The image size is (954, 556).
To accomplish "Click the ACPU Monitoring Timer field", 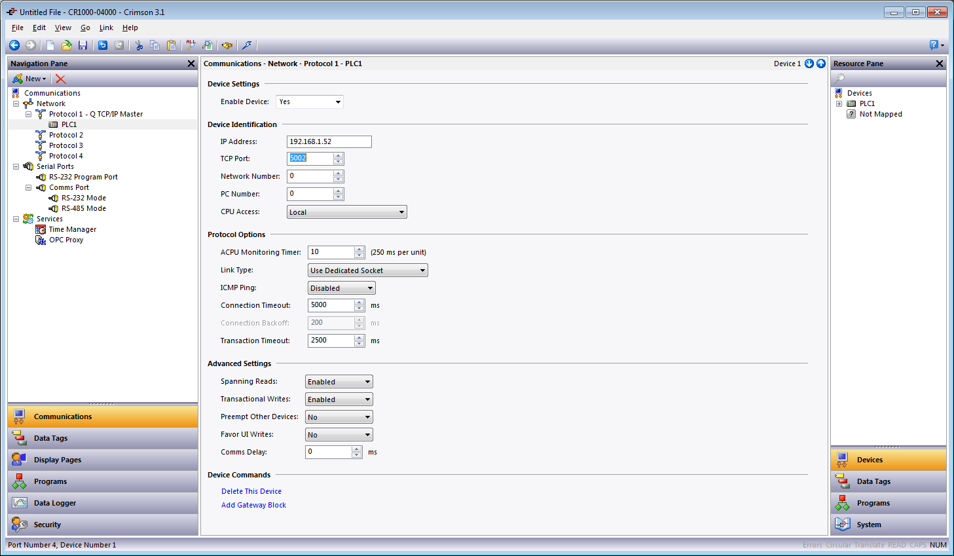I will click(331, 252).
